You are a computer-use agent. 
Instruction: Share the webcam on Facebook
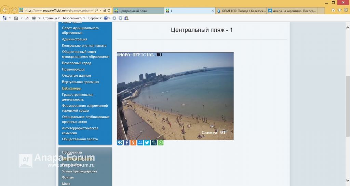click(x=126, y=143)
